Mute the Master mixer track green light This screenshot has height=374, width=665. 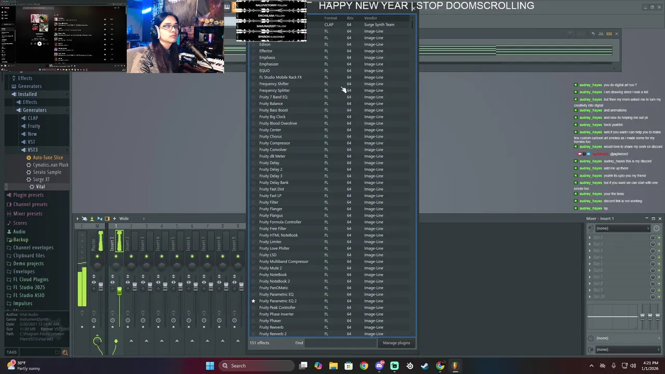tap(97, 256)
